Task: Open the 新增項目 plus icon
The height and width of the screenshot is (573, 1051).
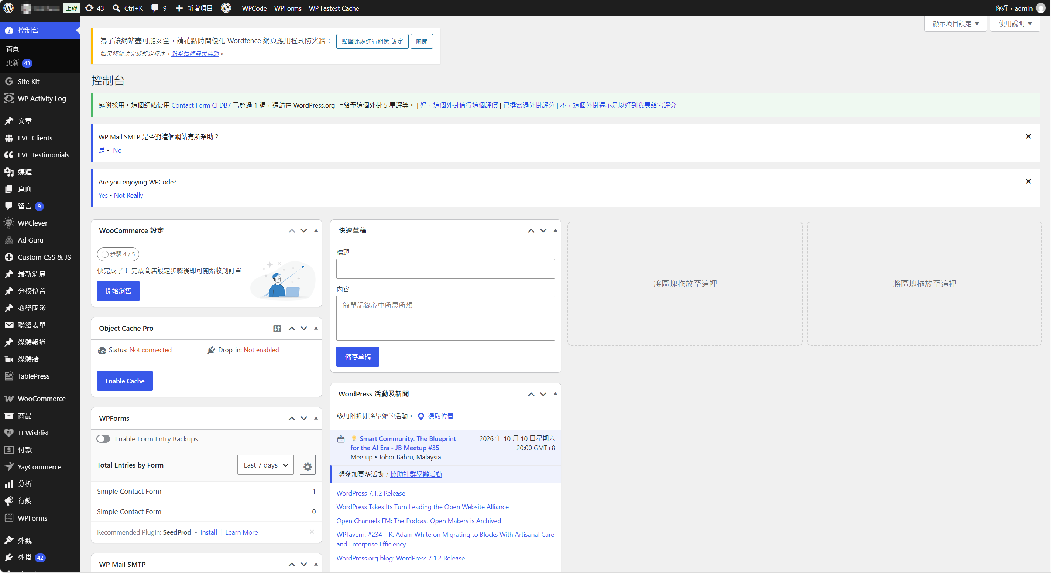Action: tap(194, 8)
